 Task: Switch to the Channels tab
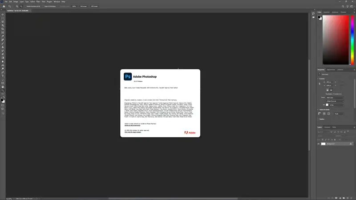pyautogui.click(x=327, y=127)
